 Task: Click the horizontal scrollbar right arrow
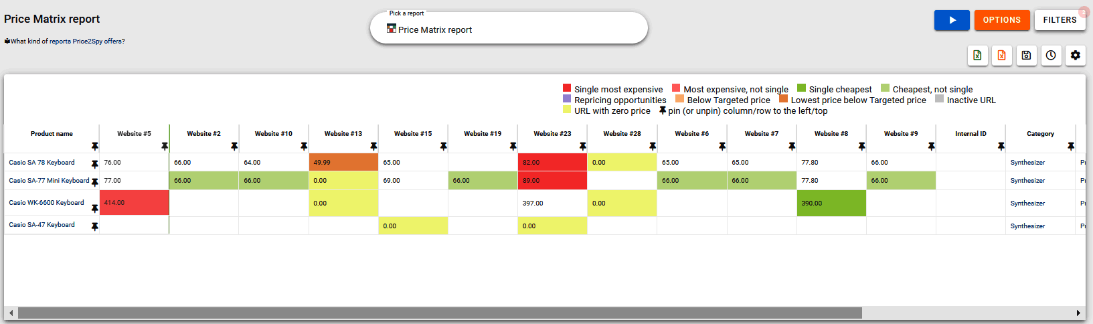[x=1078, y=313]
